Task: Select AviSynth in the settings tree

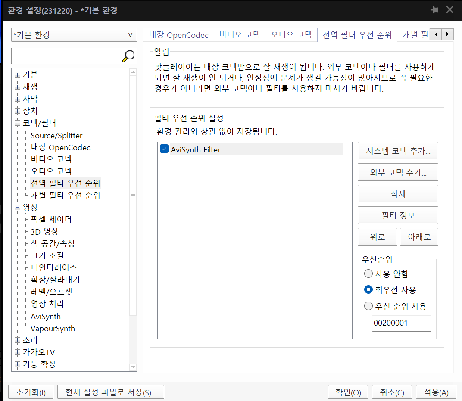Action: tap(46, 316)
